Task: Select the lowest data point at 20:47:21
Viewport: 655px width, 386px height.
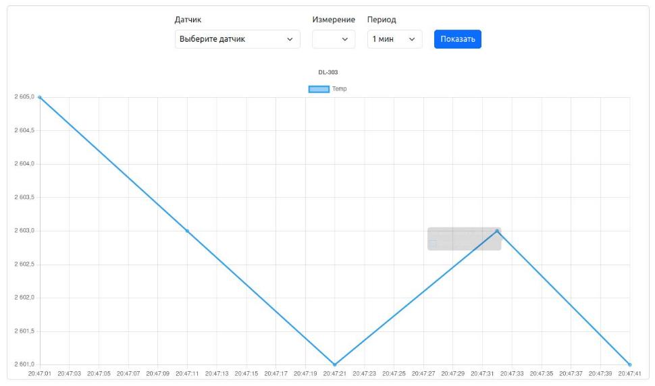Action: tap(335, 364)
